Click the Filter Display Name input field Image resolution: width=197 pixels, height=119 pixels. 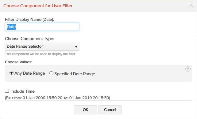[x=42, y=27]
